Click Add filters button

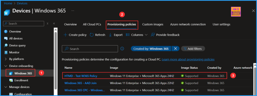[193, 49]
